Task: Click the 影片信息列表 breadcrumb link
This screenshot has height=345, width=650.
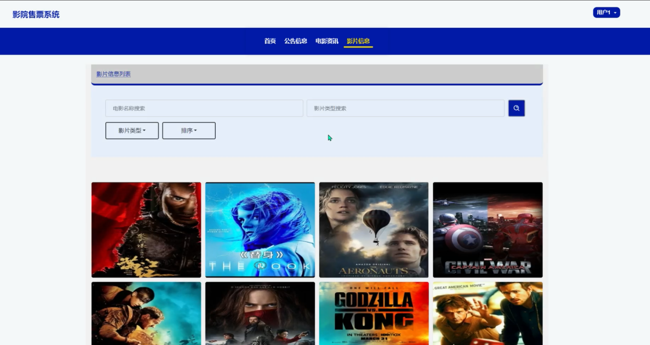Action: [114, 74]
